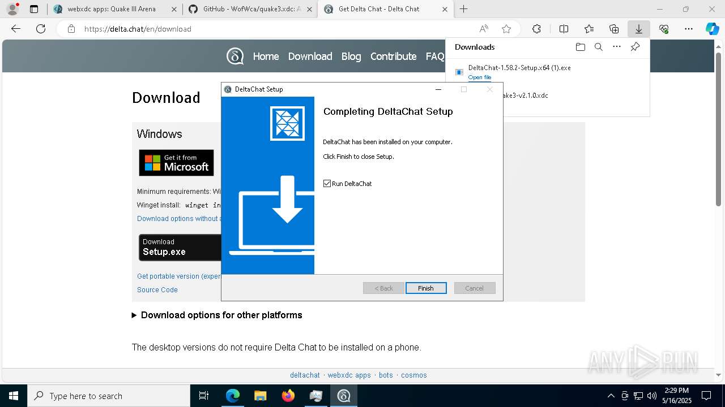Open deltachat footer link

(x=305, y=375)
